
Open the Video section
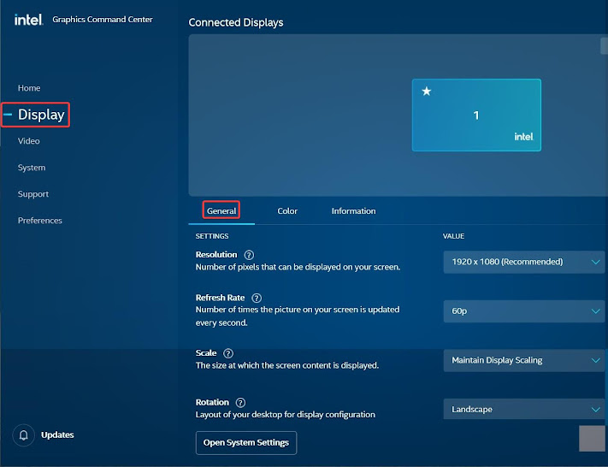point(29,141)
